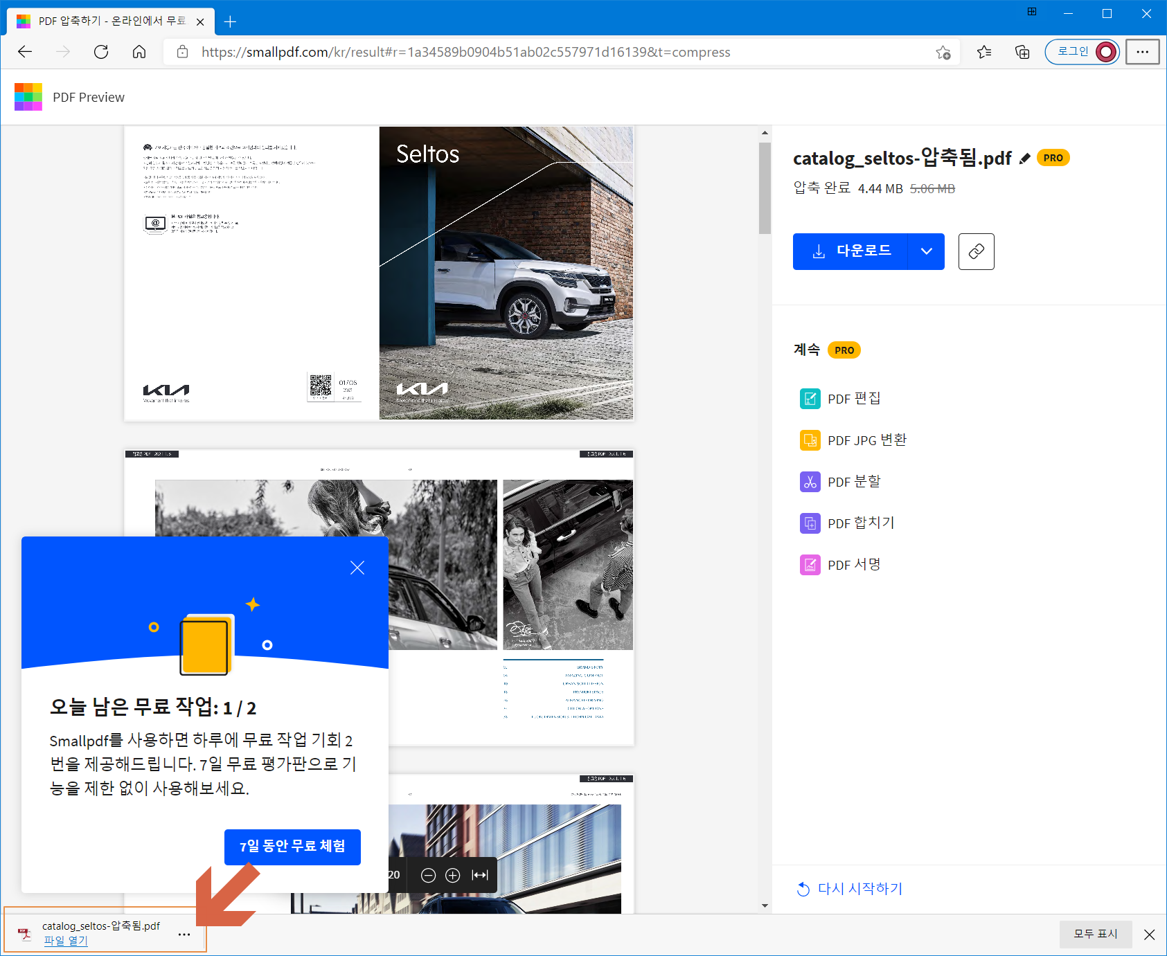Screen dimensions: 1167x956
Task: Copy share link with chain icon
Action: (977, 251)
